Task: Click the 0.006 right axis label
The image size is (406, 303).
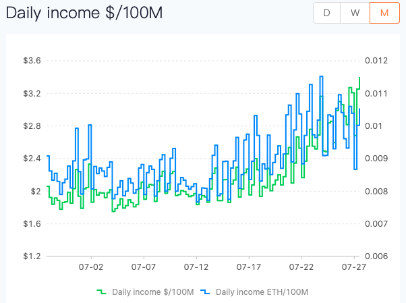Action: click(x=377, y=256)
